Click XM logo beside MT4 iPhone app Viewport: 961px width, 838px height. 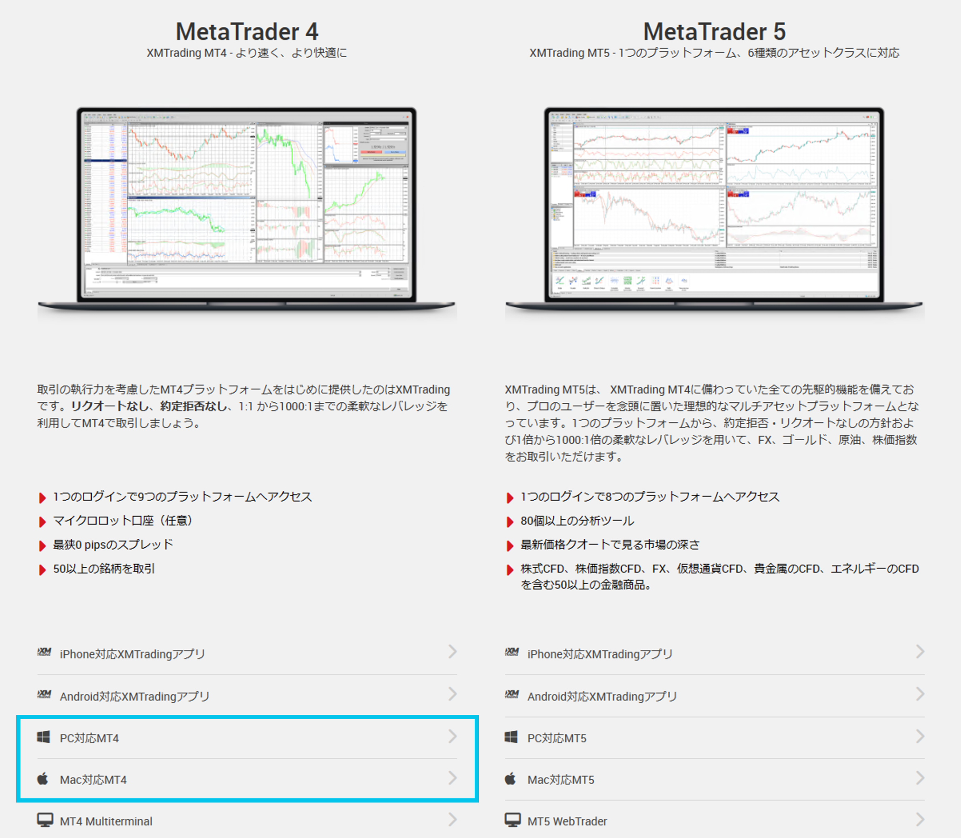44,652
